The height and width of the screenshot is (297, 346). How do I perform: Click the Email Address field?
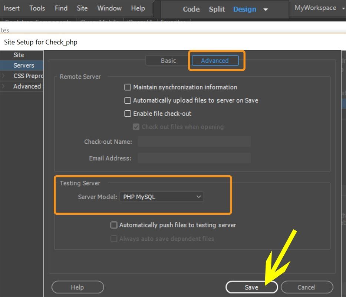pos(194,158)
